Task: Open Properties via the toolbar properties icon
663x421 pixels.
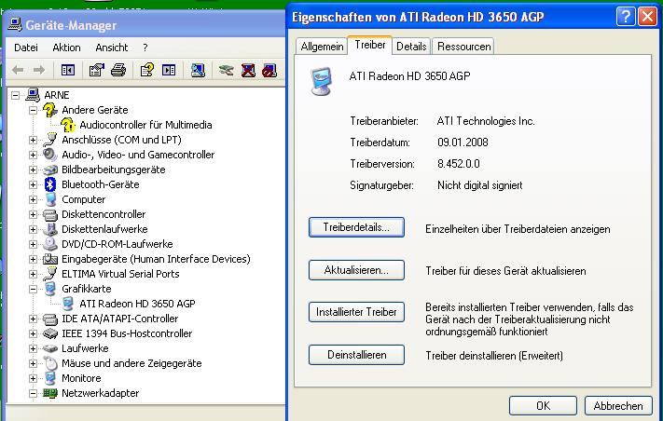Action: tap(96, 70)
